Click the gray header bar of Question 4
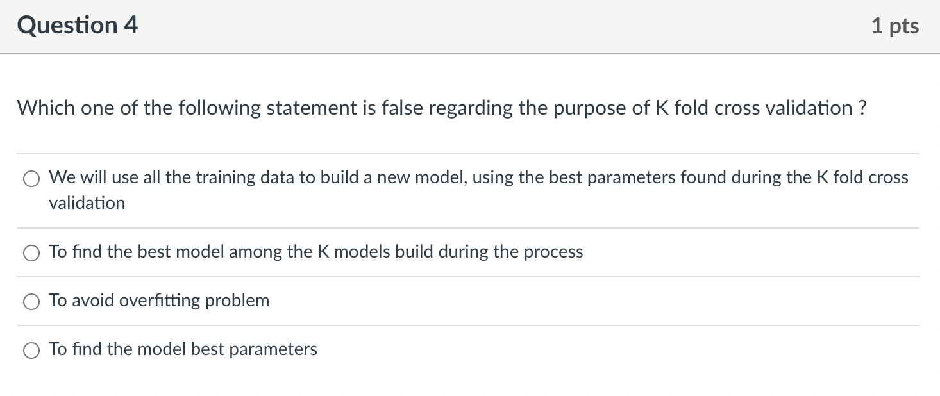This screenshot has width=940, height=396. (x=470, y=26)
